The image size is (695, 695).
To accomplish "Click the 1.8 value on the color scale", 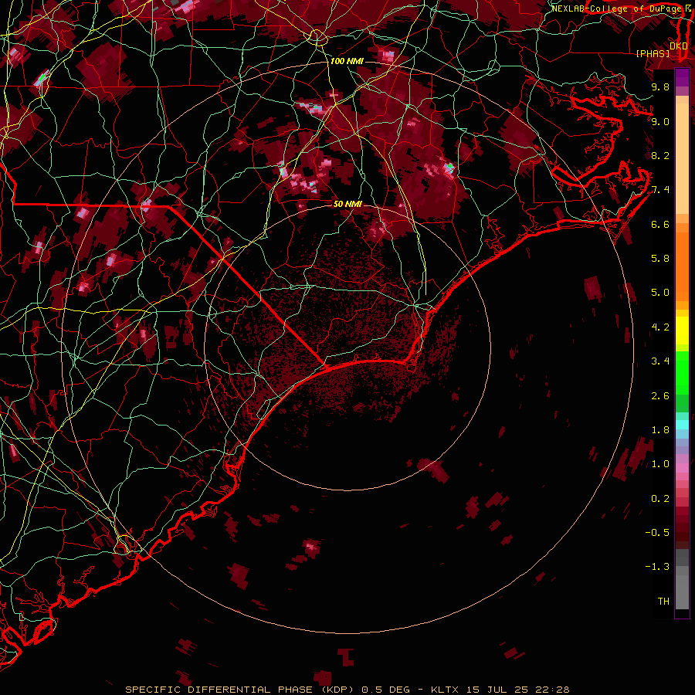I will pos(660,430).
